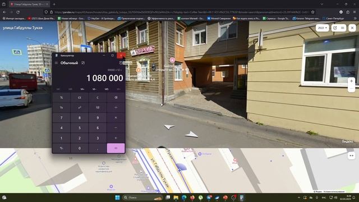Click the panorama position marker on map
This screenshot has width=359, height=202.
[x=179, y=171]
